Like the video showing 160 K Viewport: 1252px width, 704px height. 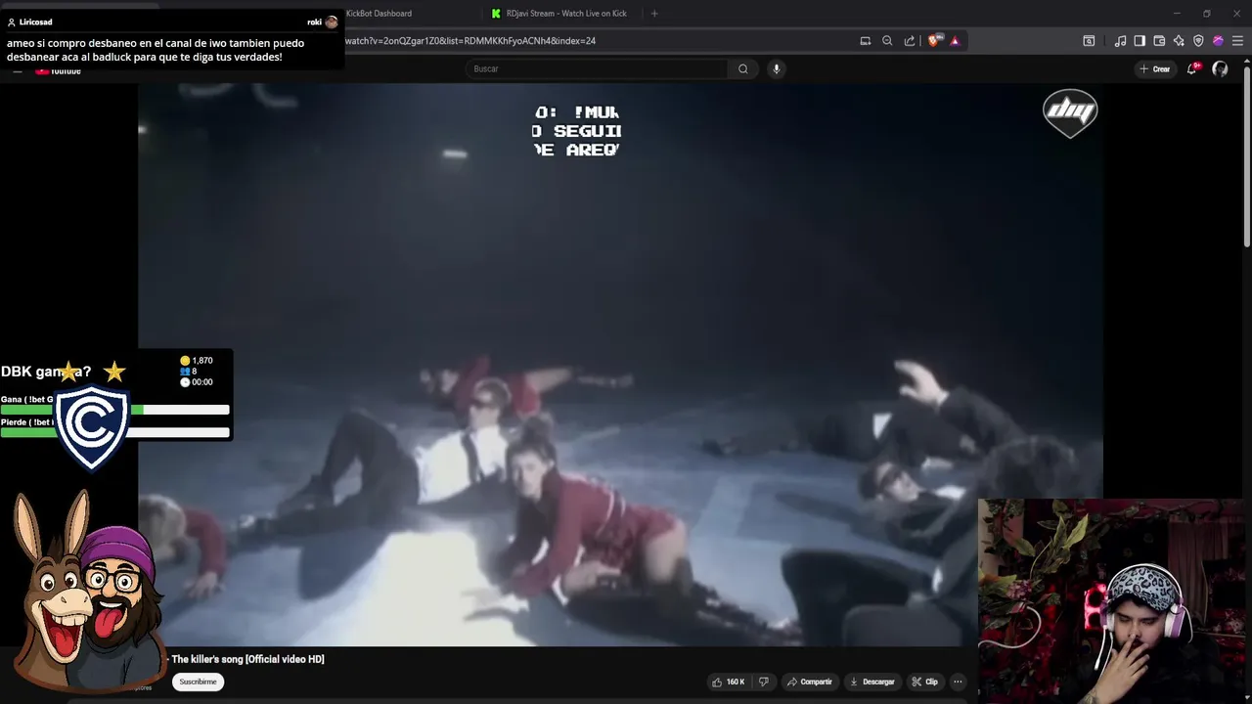point(728,682)
